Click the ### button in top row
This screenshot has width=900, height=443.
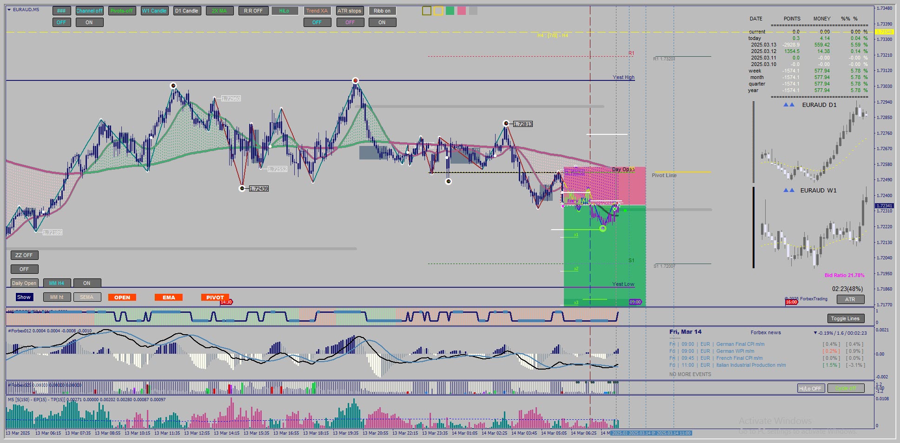pyautogui.click(x=61, y=11)
